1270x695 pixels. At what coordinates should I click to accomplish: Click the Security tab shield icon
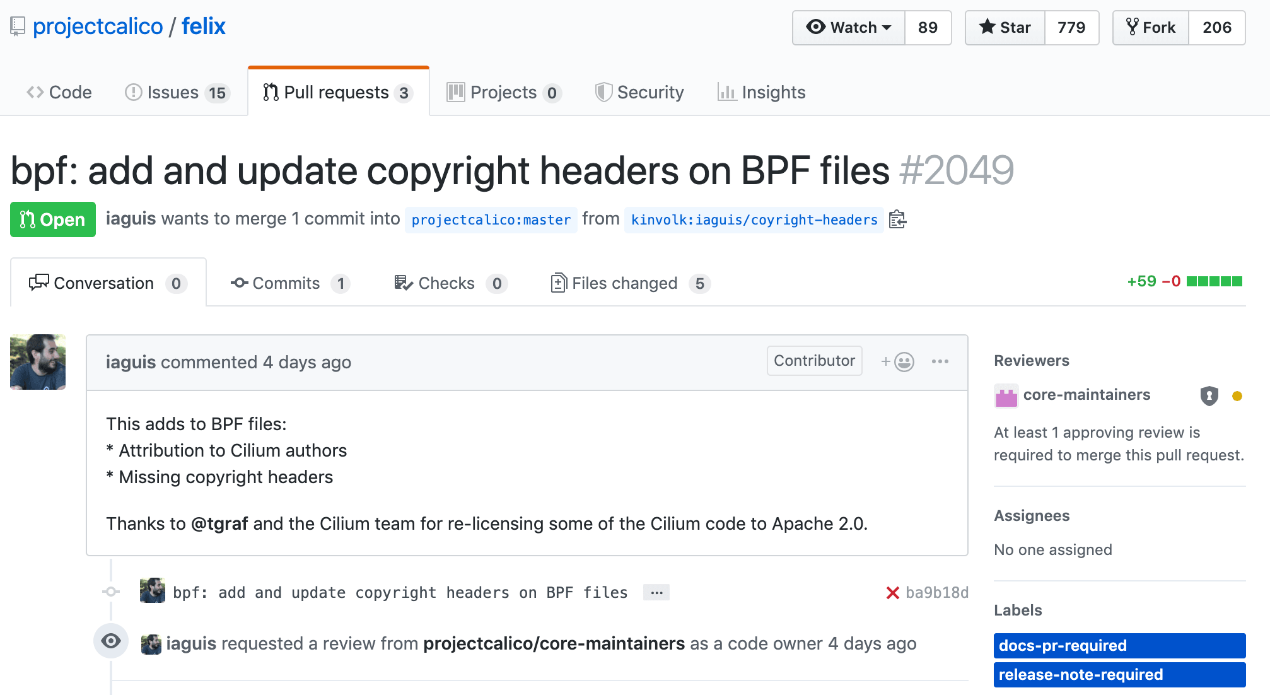pyautogui.click(x=603, y=93)
